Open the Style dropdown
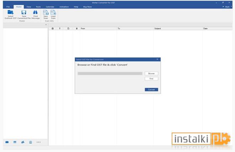The image size is (235, 152). (x=227, y=7)
